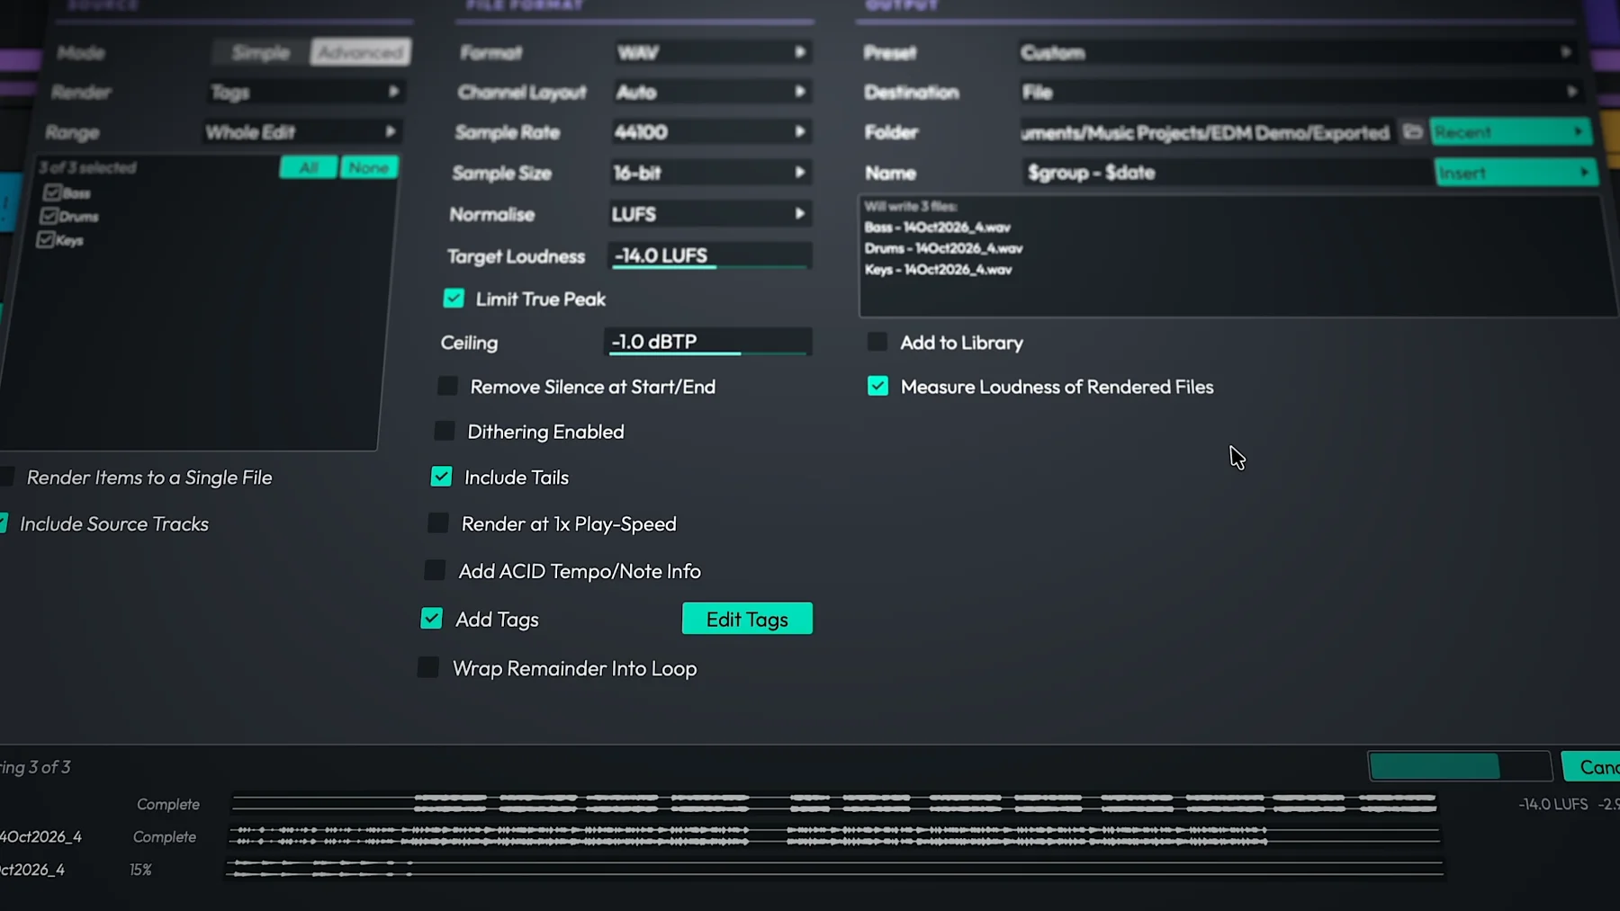Change the Sample Rate dropdown
This screenshot has height=911, width=1620.
click(x=710, y=132)
